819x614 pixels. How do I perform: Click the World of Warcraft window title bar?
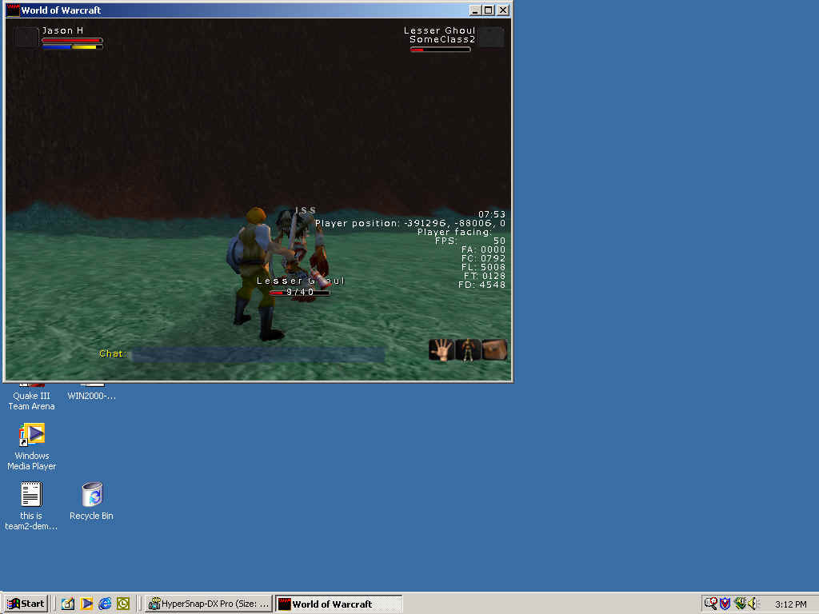[x=240, y=10]
